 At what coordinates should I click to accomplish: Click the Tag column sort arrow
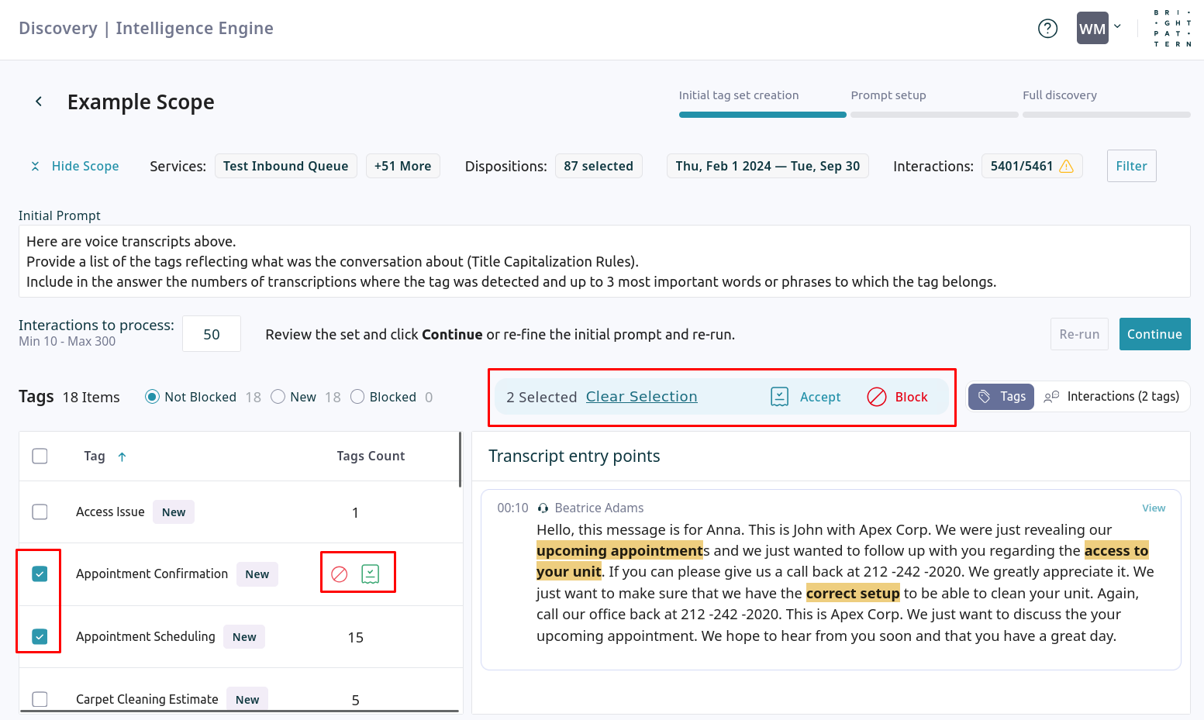click(122, 456)
